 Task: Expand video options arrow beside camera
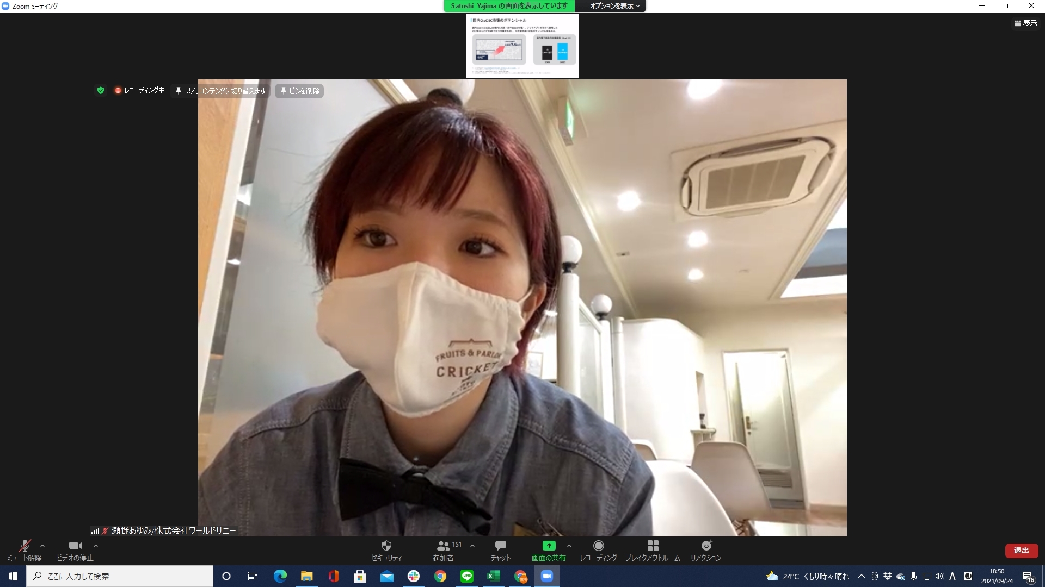[96, 546]
